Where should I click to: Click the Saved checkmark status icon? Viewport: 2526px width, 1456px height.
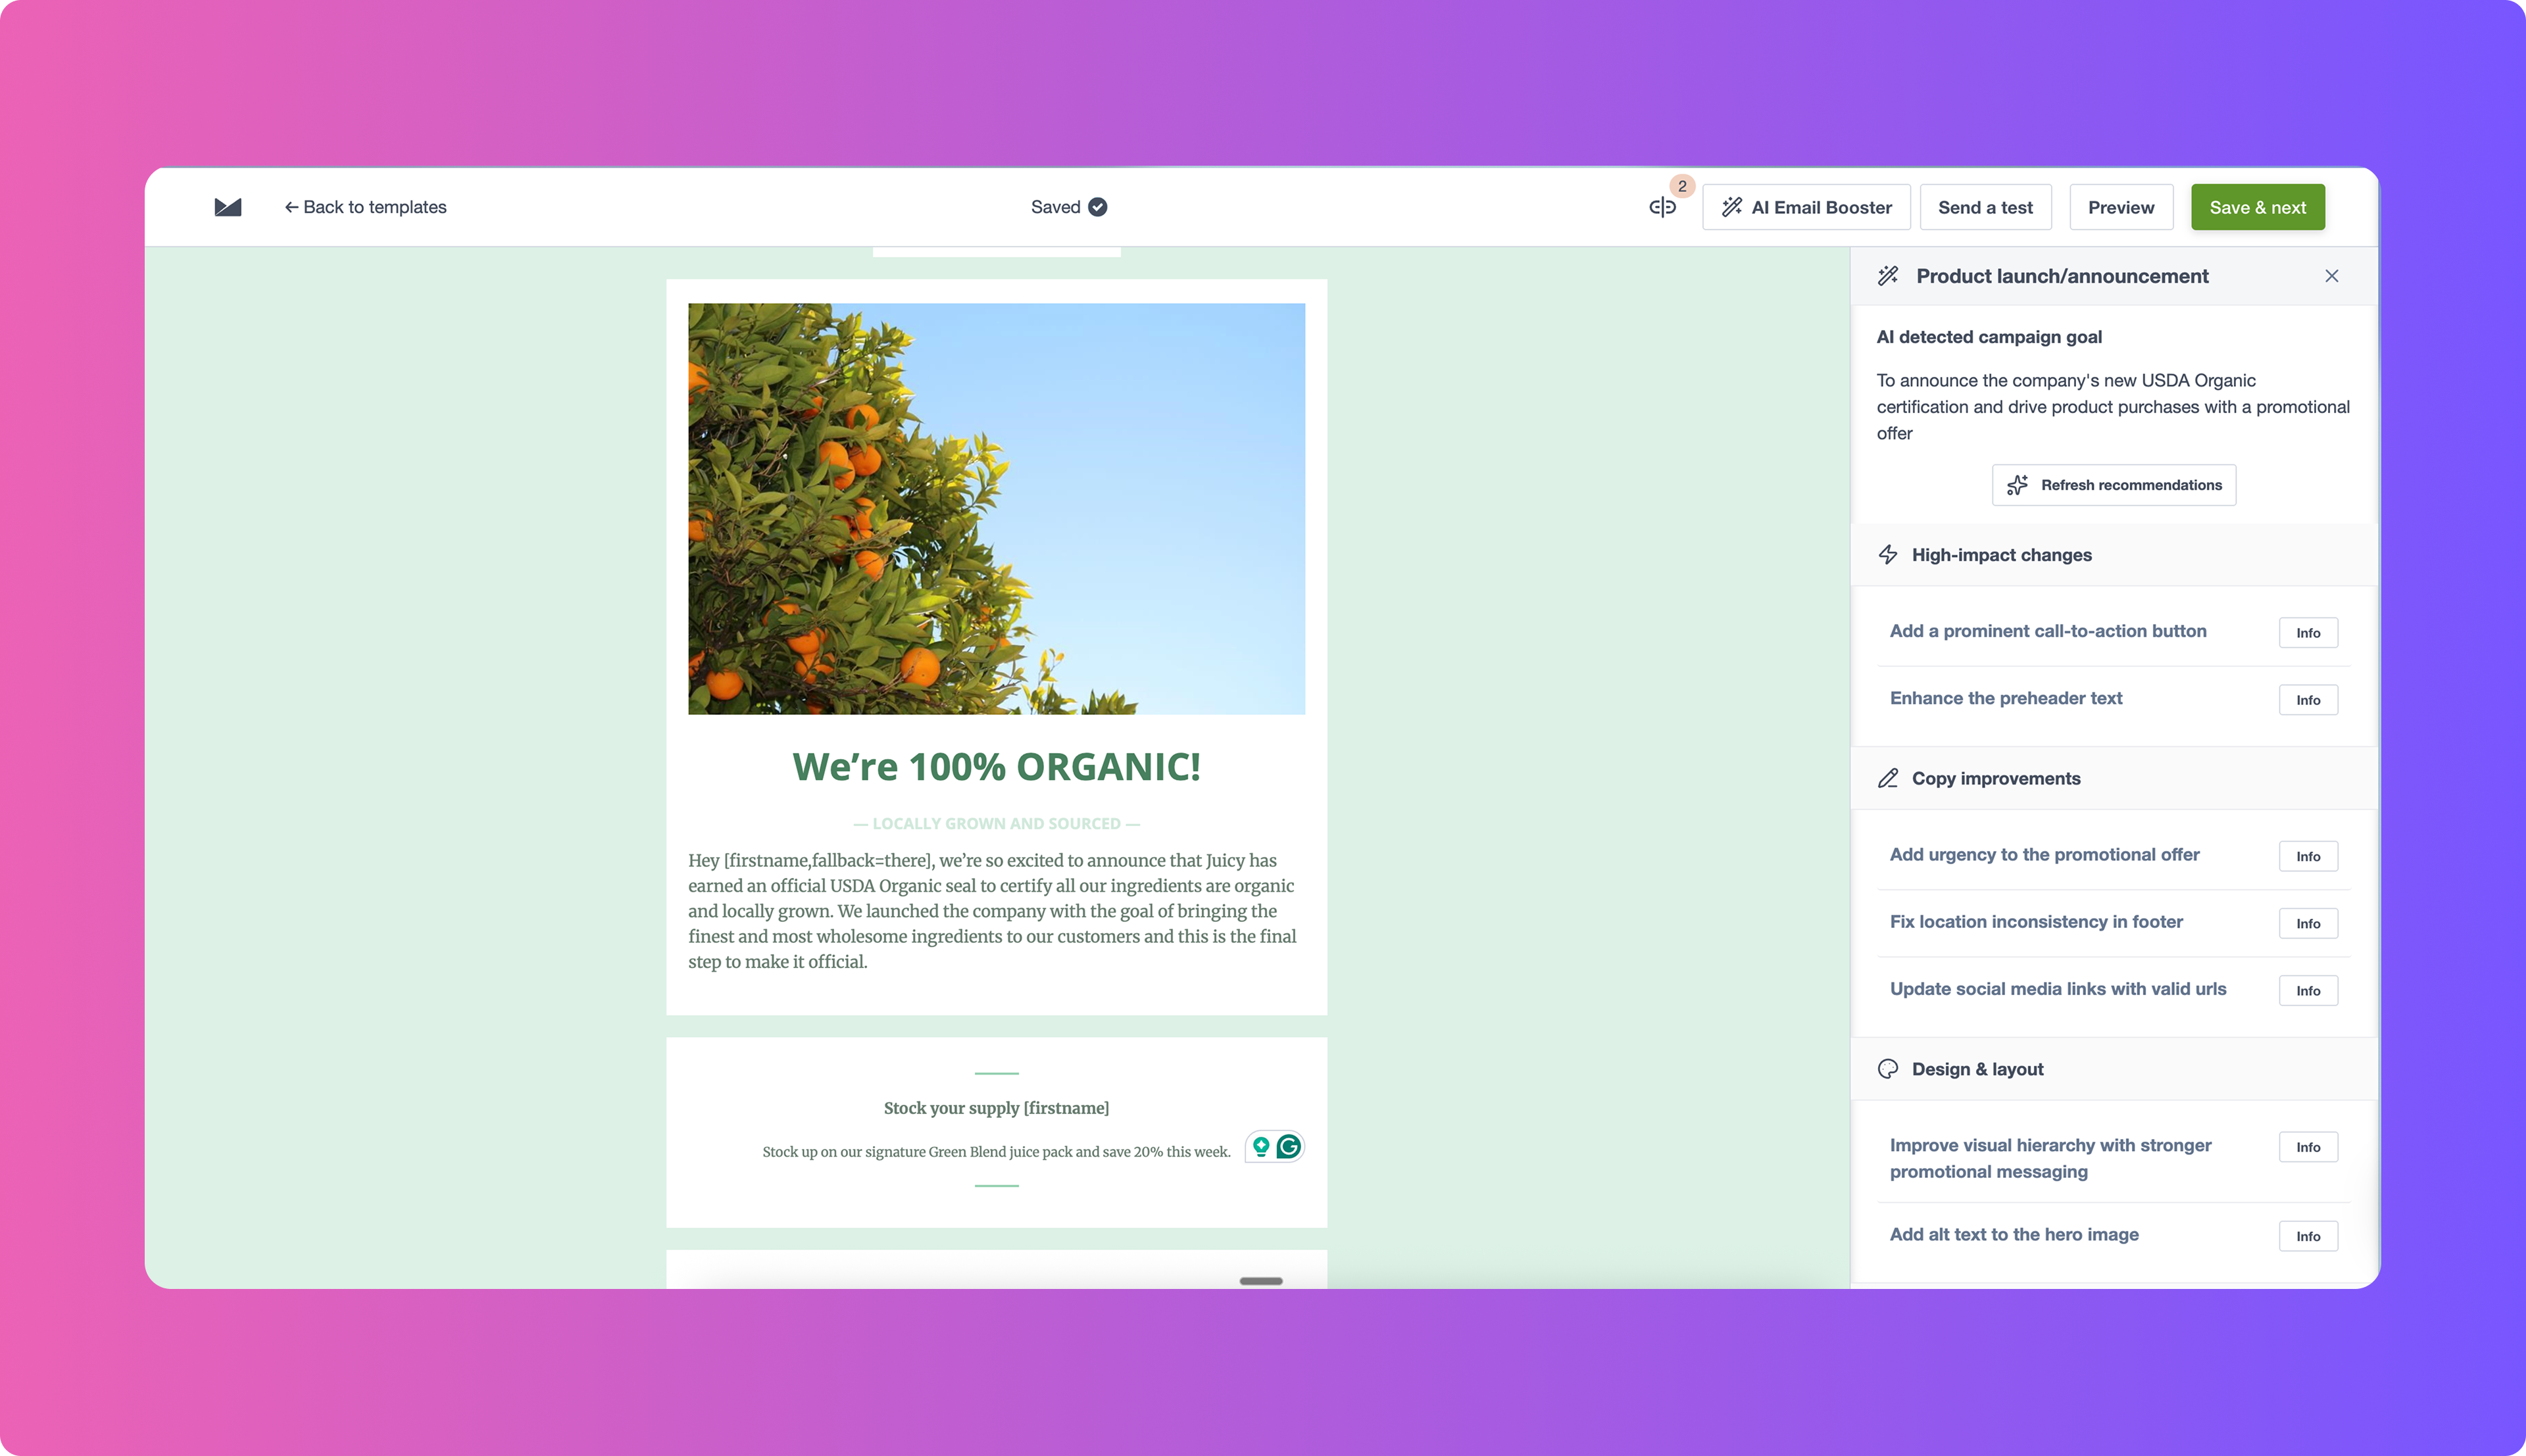[x=1097, y=207]
